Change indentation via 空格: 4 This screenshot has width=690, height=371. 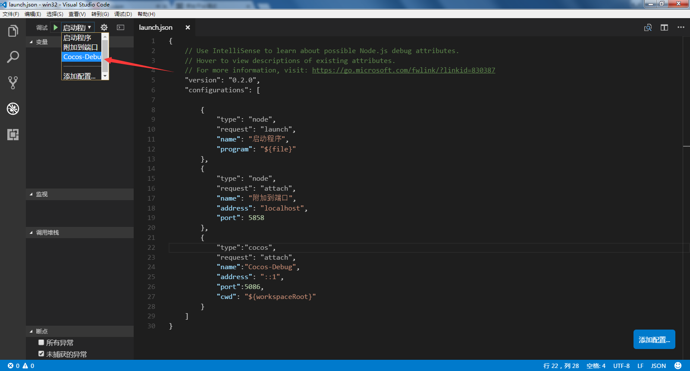(596, 366)
